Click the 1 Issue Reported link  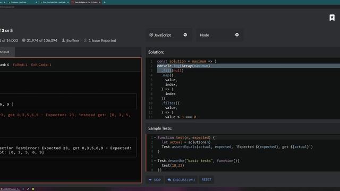pyautogui.click(x=103, y=40)
